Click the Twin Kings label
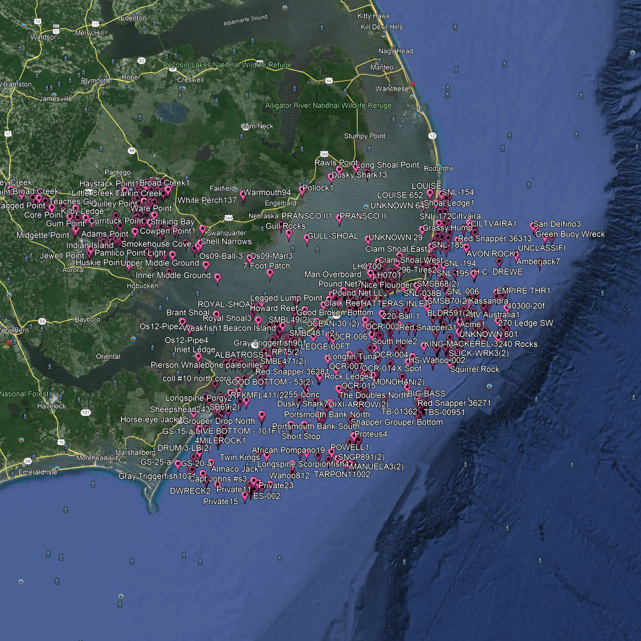641x641 pixels. [240, 458]
